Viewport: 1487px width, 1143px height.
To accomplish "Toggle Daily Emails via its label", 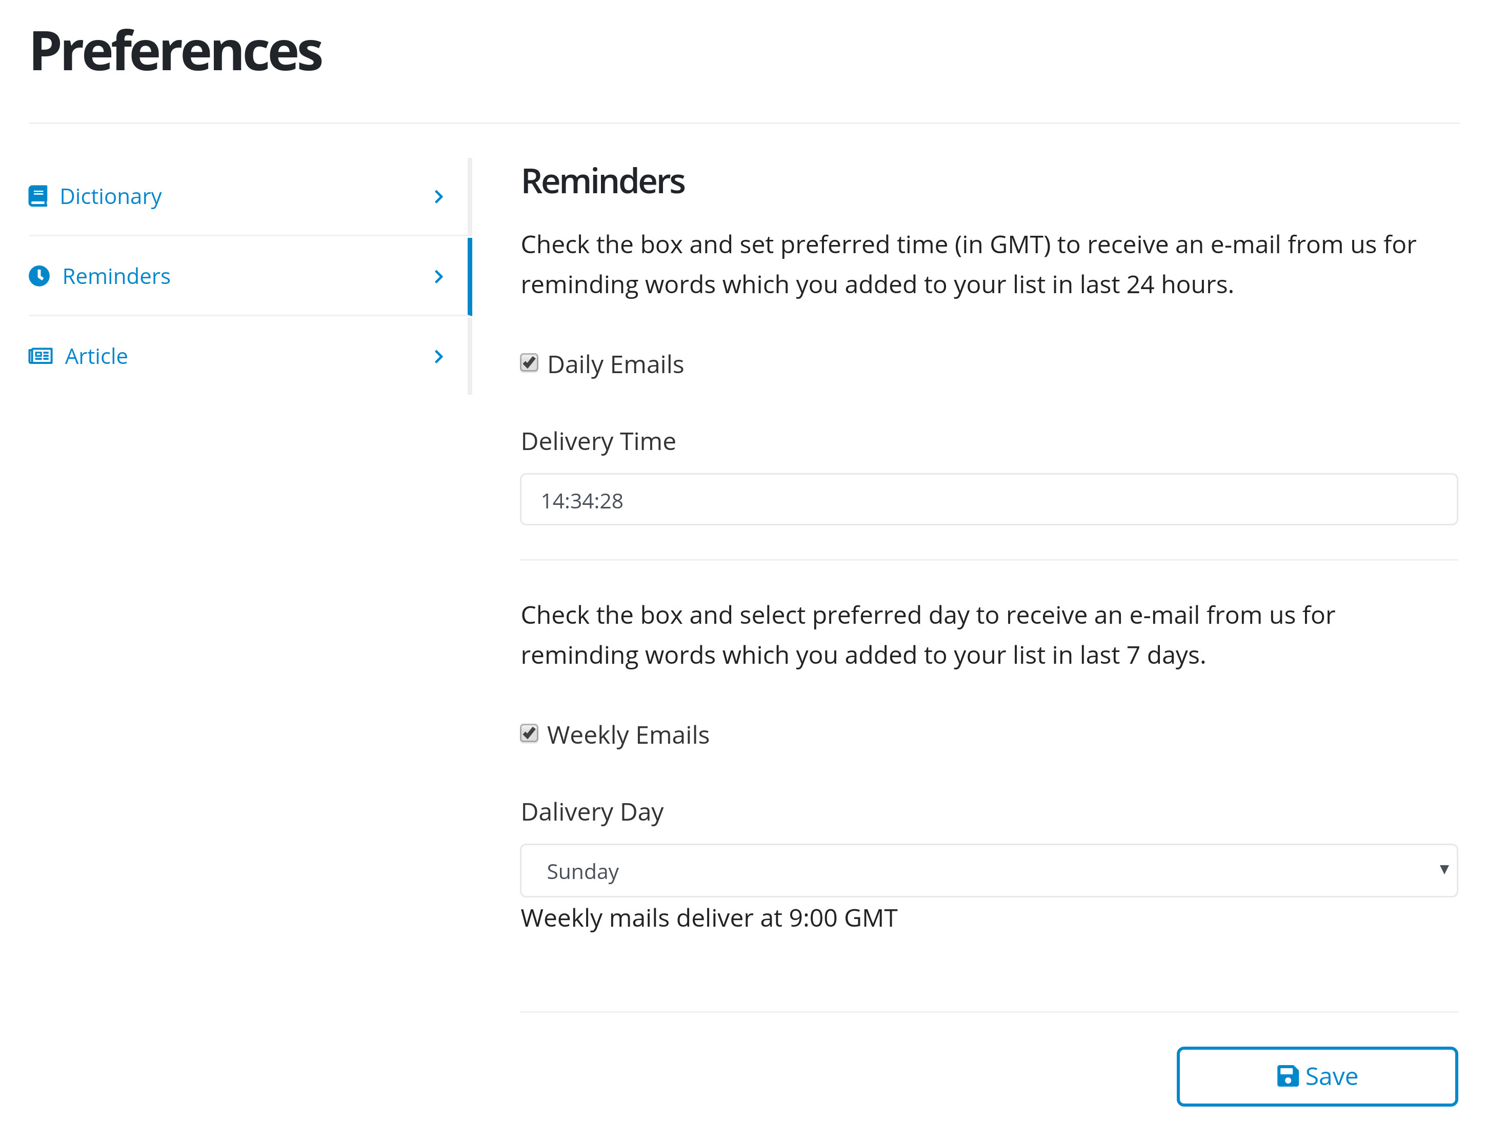I will click(x=615, y=364).
